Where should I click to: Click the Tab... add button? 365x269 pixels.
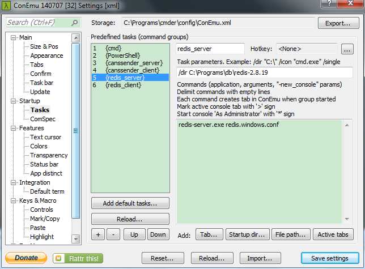[x=209, y=234]
